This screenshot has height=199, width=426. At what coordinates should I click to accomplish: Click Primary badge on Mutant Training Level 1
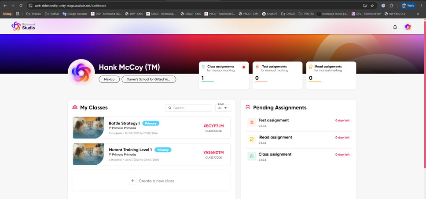(163, 150)
